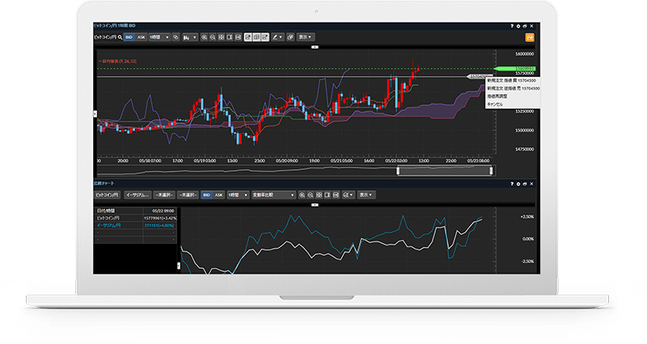647x344 pixels.
Task: Open the 表示 dropdown in top toolbar
Action: coord(305,37)
